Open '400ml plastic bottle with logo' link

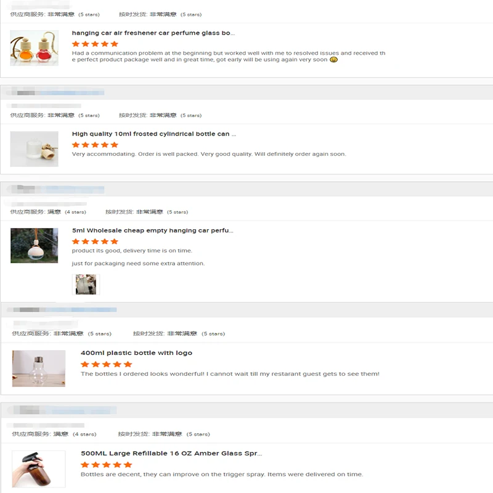click(136, 352)
